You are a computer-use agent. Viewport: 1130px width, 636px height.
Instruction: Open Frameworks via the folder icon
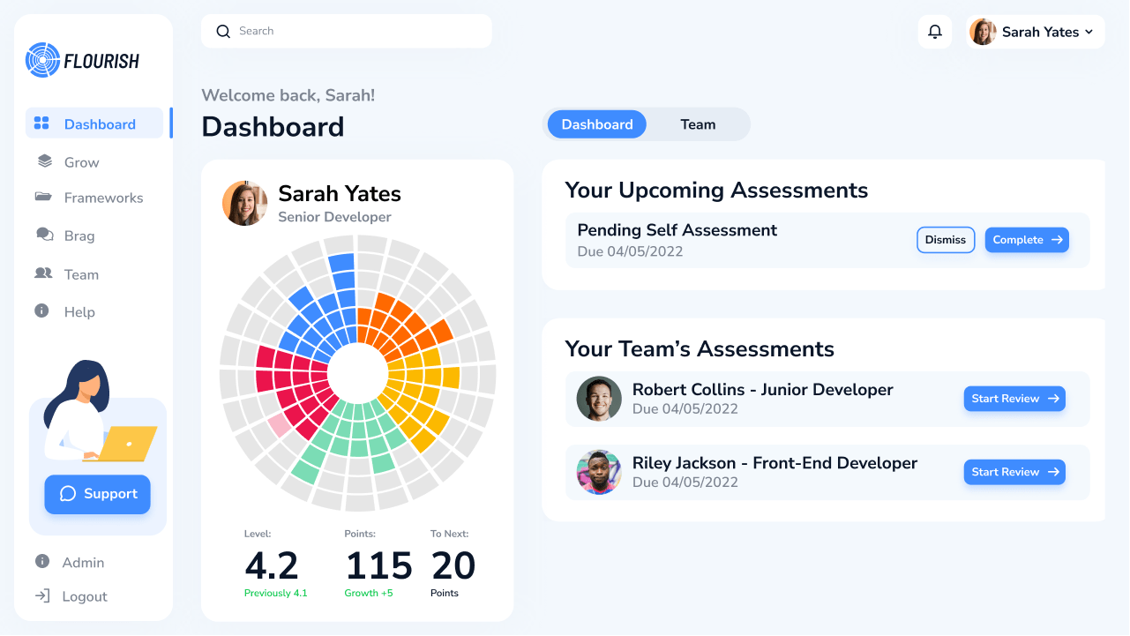[43, 197]
